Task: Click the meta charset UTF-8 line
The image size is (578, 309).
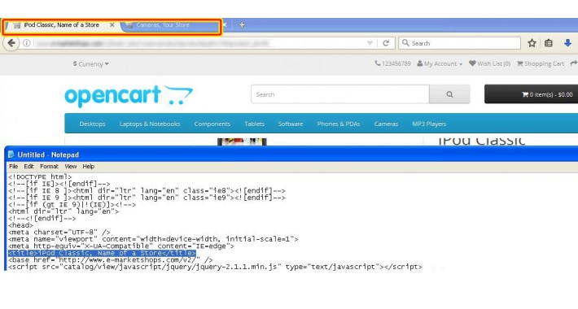Action: (59, 232)
